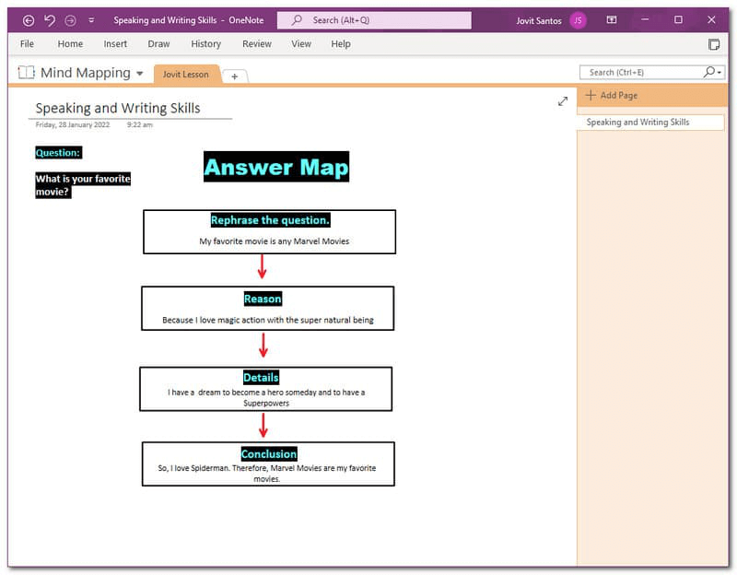Open the Draw ribbon tab
This screenshot has height=575, width=737.
tap(158, 43)
